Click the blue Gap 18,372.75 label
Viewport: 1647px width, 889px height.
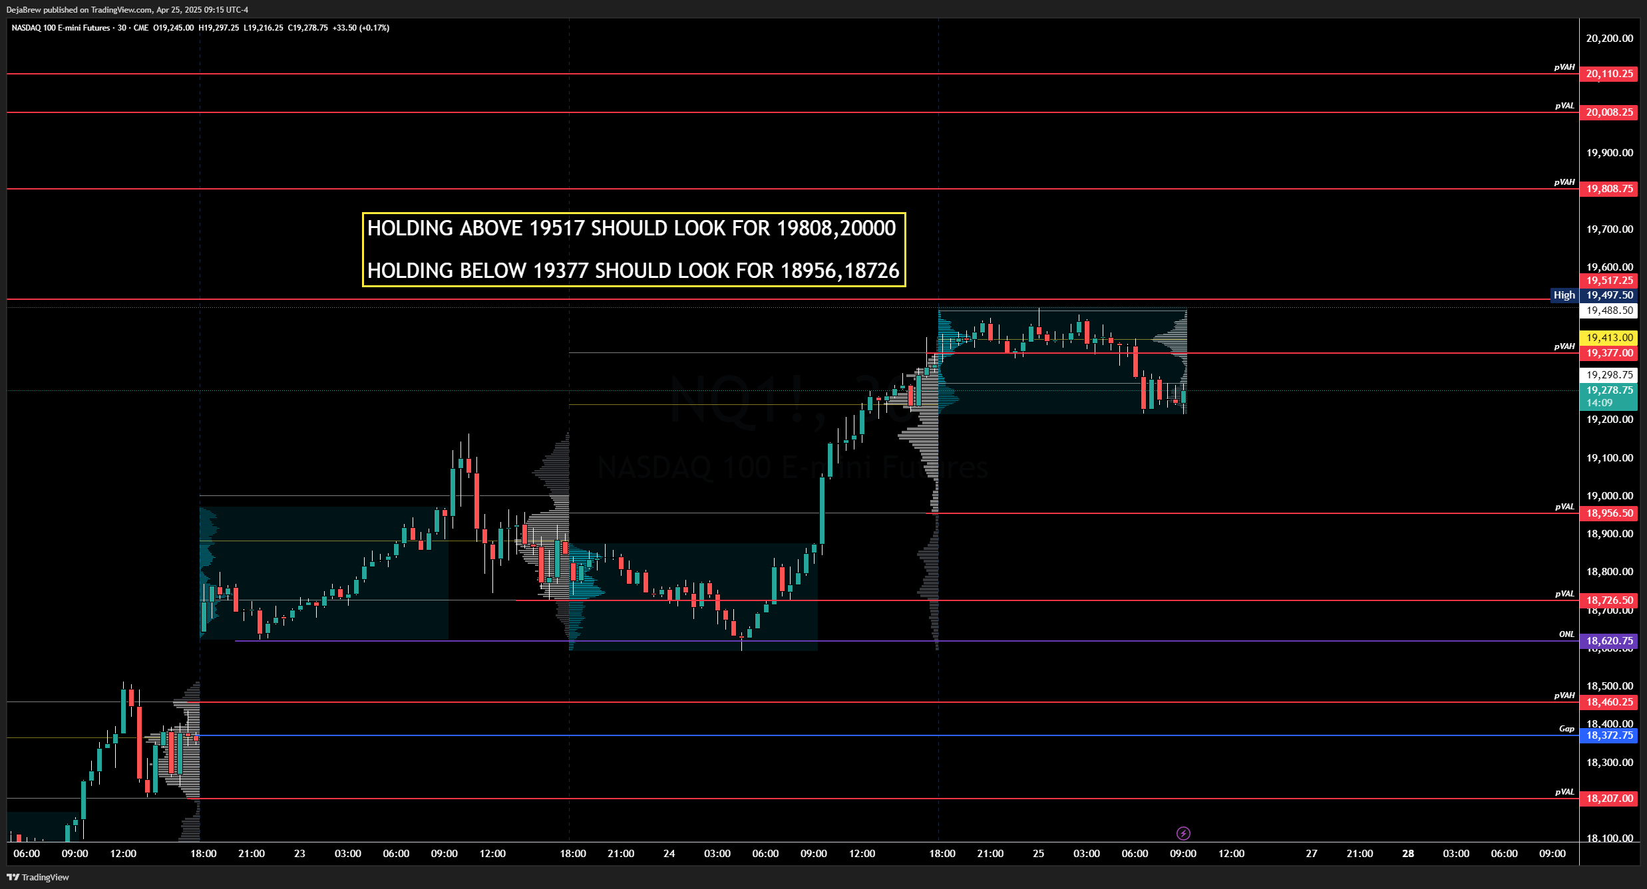click(x=1609, y=735)
